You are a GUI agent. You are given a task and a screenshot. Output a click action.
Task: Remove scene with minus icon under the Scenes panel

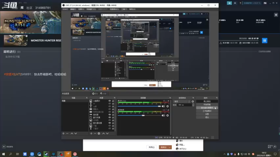(67, 133)
